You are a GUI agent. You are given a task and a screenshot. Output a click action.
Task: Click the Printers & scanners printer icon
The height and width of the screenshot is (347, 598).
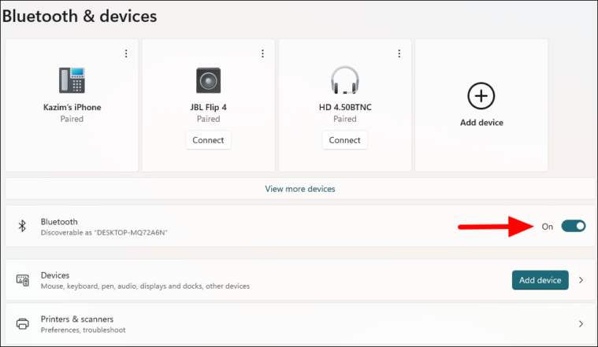[x=23, y=323]
